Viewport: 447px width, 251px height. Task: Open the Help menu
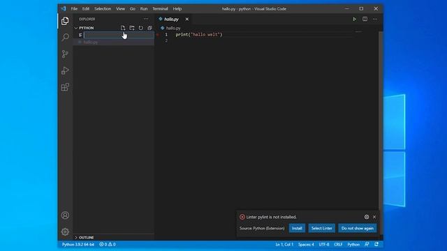pos(177,9)
